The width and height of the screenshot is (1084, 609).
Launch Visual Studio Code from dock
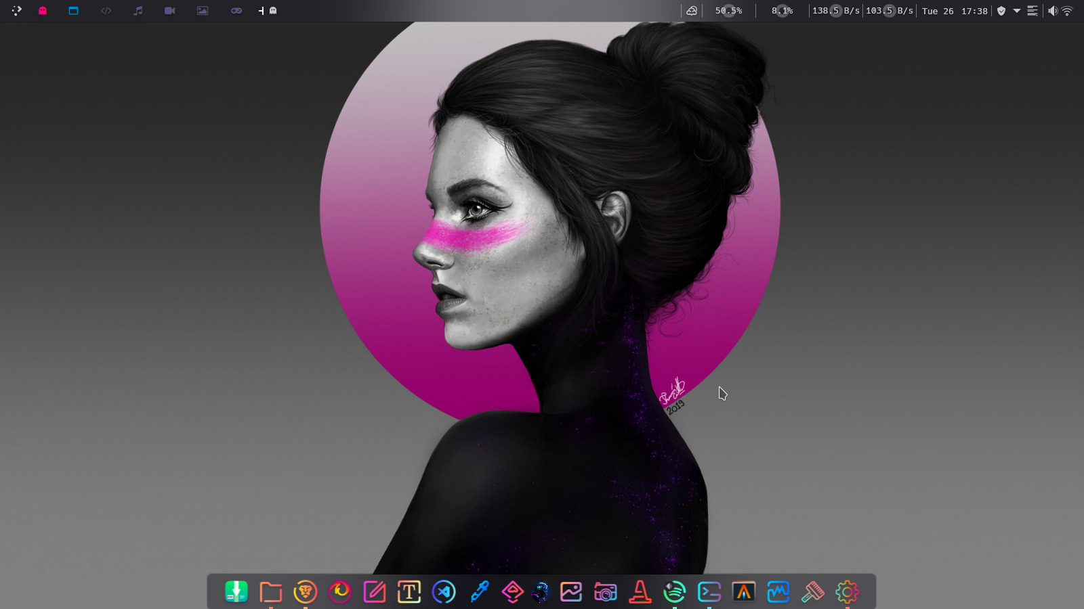pyautogui.click(x=444, y=592)
